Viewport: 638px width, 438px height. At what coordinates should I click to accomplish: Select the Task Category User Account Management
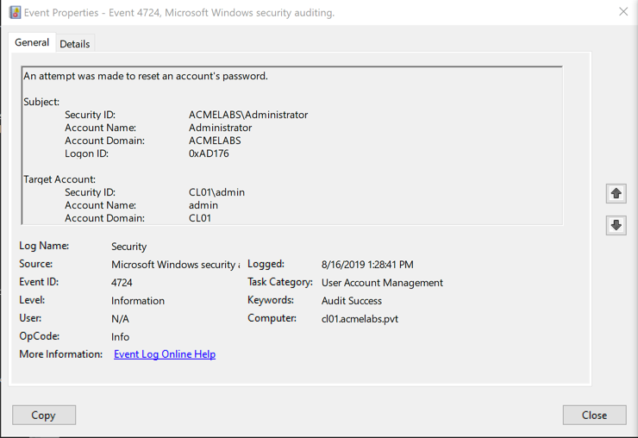point(382,283)
